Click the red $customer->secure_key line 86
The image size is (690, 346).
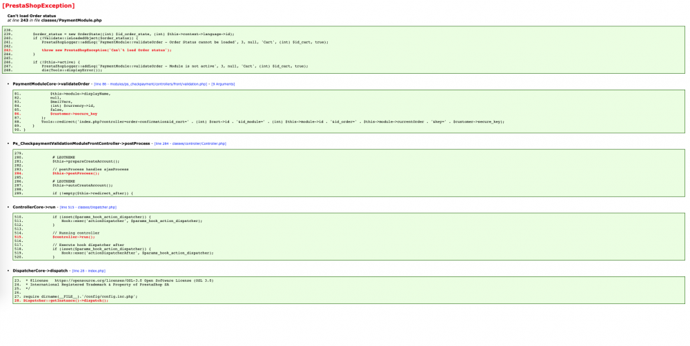pyautogui.click(x=74, y=114)
